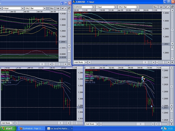Zoom in price axis of bottom-right chart
This screenshot has height=131, width=175.
point(172,109)
